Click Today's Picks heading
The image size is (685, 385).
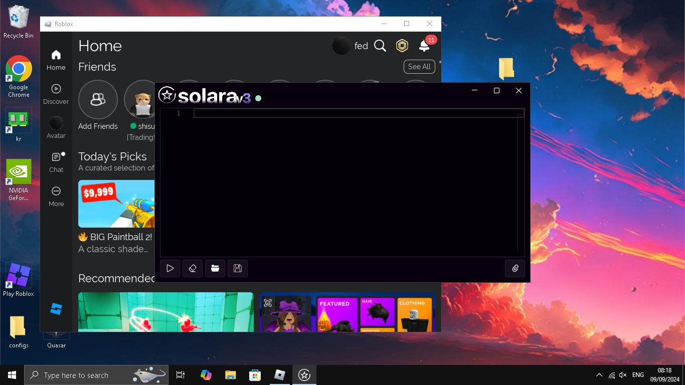click(x=112, y=156)
